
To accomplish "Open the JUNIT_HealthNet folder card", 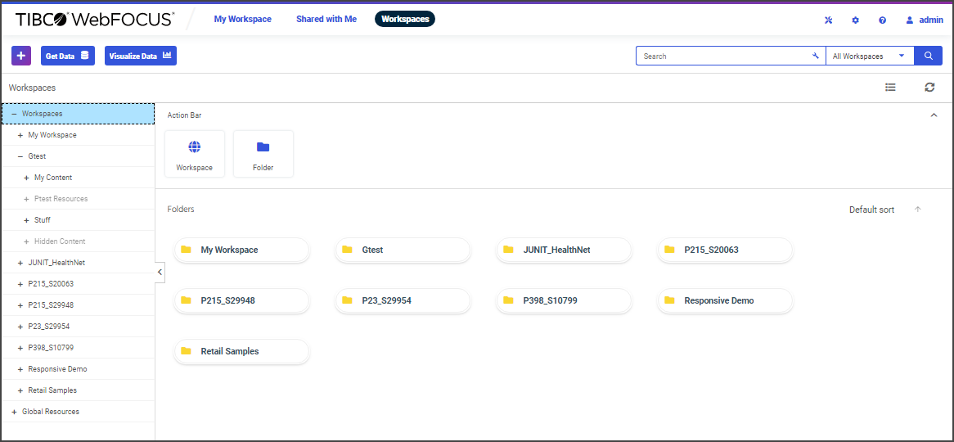I will 564,250.
